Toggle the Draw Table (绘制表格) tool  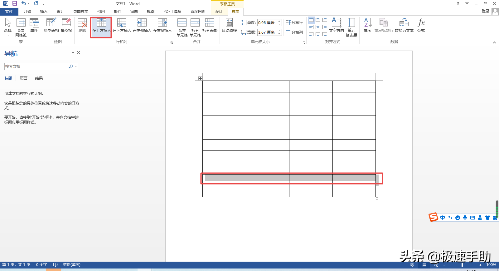[x=51, y=25]
